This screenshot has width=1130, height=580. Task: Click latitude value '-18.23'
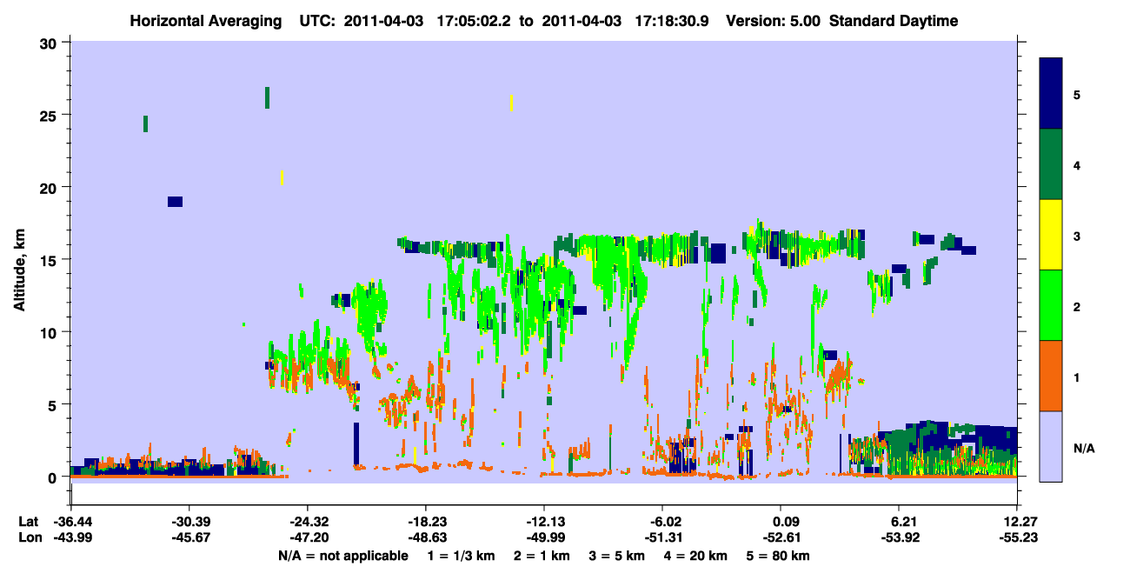(425, 522)
